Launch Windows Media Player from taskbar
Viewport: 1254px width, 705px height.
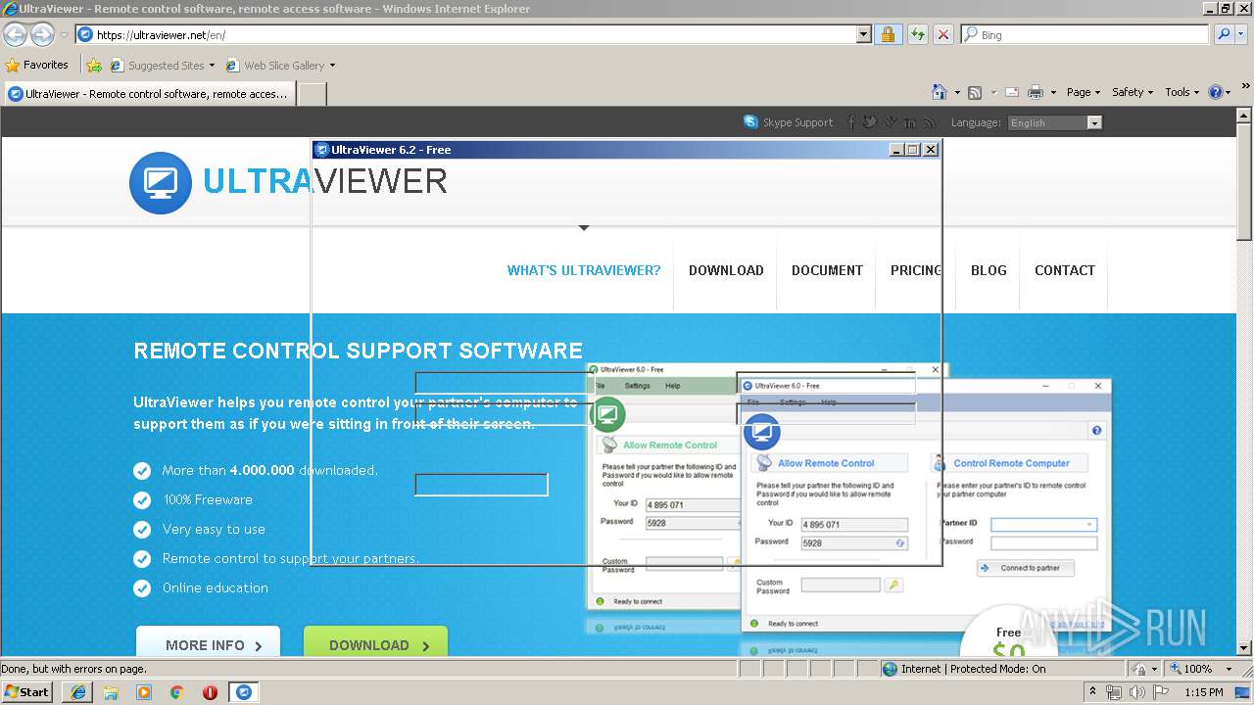144,692
